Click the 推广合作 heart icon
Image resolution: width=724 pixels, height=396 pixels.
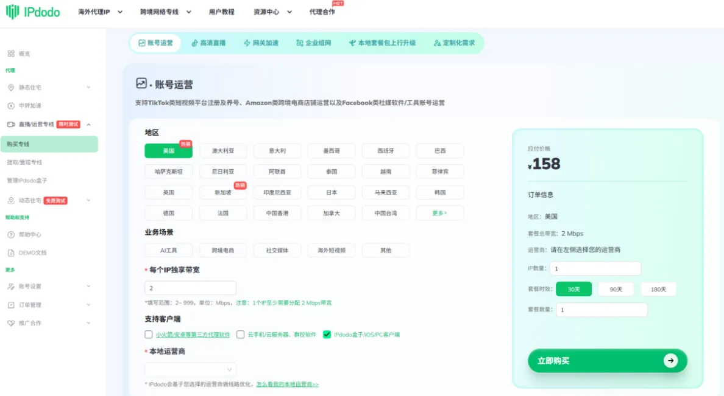(11, 323)
